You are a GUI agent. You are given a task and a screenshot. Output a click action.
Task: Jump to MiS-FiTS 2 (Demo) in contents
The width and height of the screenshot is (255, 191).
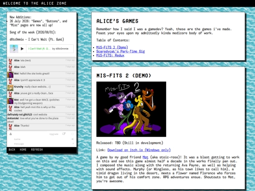[x=112, y=47]
